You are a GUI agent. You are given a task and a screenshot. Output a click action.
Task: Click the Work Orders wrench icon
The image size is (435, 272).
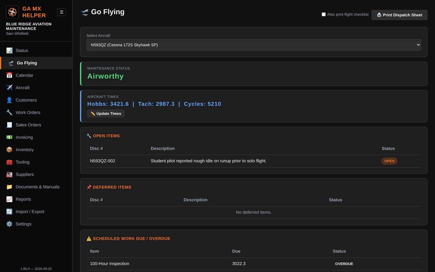pyautogui.click(x=9, y=112)
